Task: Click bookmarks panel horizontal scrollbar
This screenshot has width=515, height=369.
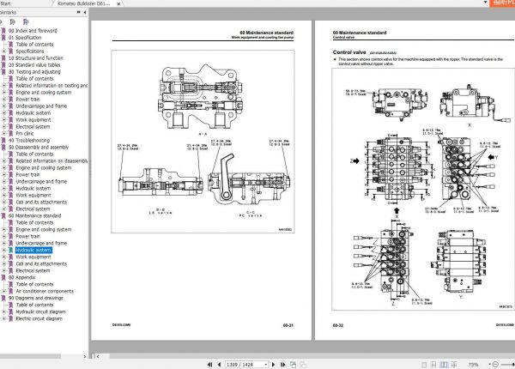Action: (31, 356)
